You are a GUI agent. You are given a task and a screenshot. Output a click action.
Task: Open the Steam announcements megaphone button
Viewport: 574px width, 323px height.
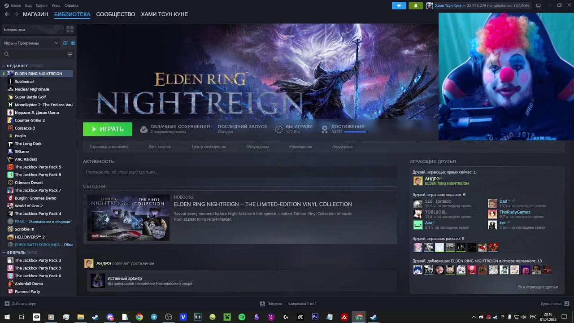point(399,6)
